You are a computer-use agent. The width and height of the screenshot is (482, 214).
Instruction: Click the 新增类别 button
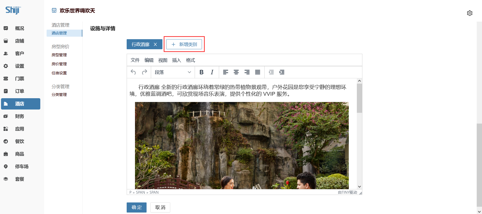click(184, 44)
